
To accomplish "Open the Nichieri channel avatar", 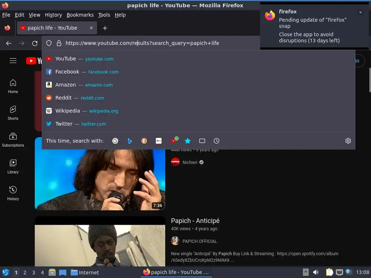I will pos(175,162).
